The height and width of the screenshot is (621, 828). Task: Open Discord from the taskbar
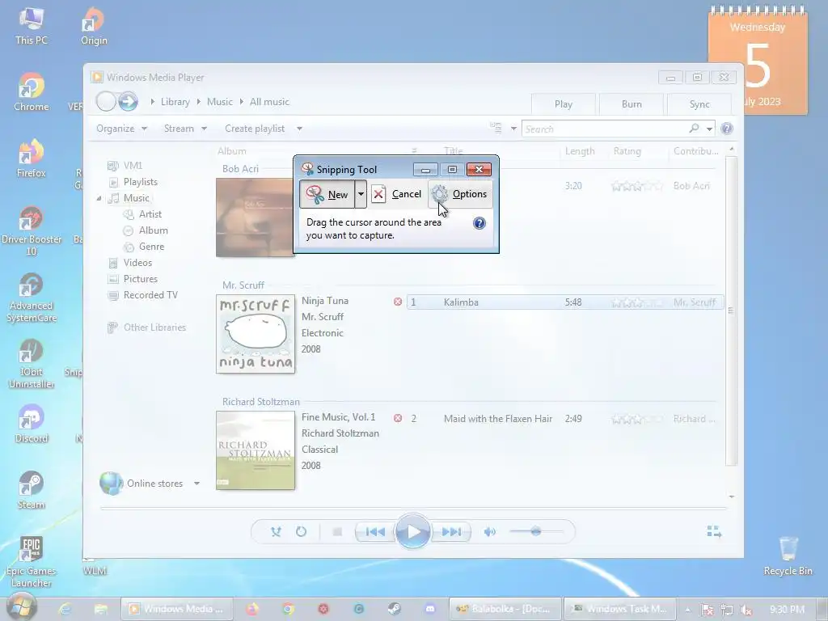[430, 609]
